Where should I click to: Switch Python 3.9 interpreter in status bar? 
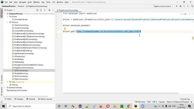click(x=178, y=102)
